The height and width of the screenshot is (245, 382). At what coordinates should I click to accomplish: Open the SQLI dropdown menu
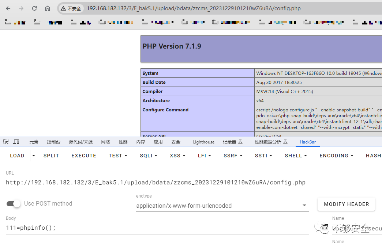[x=148, y=156]
